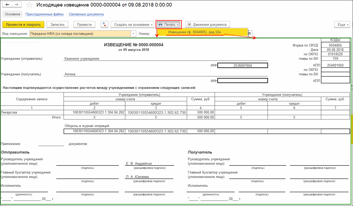Click the Провести button

click(x=84, y=24)
